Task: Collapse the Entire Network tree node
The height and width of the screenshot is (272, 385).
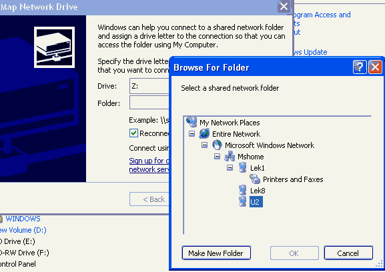Action: (191, 134)
